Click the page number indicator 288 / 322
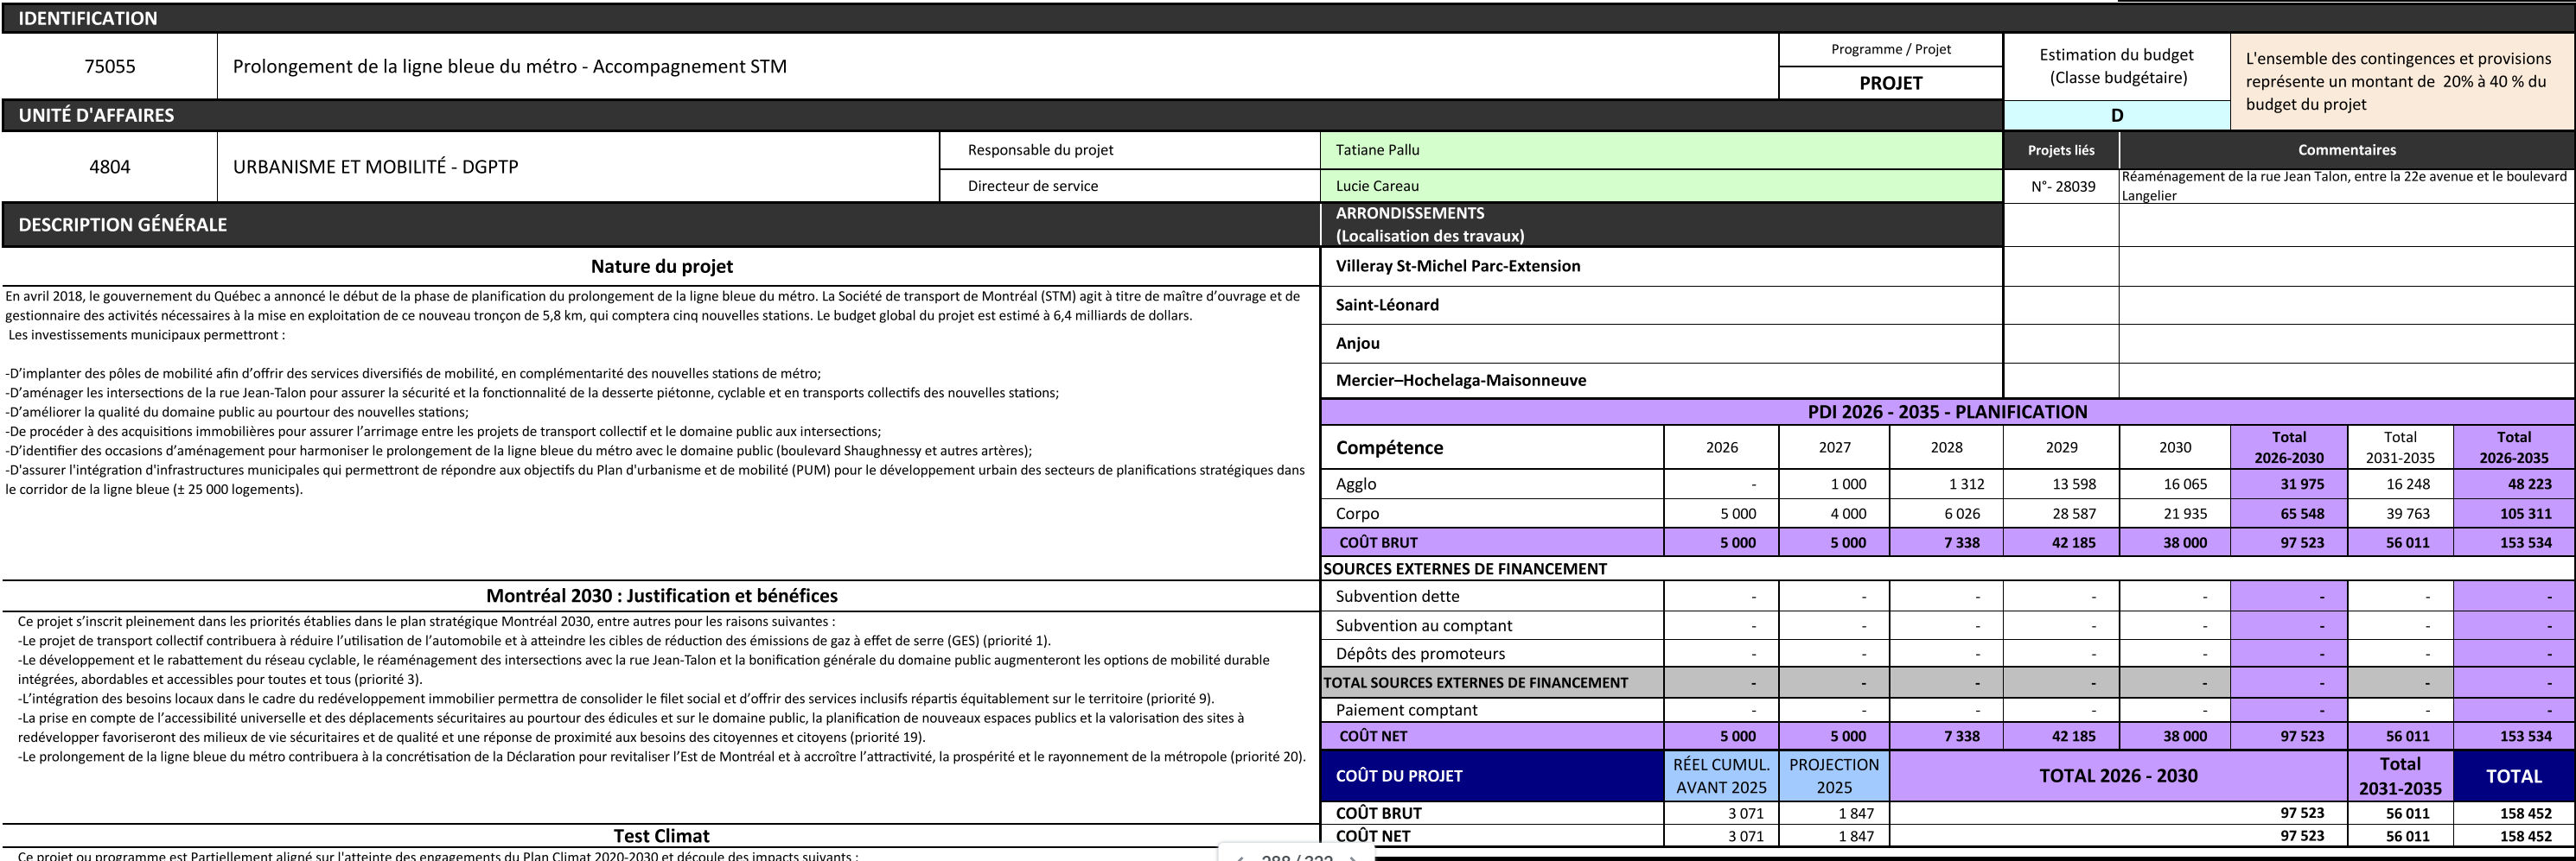2576x861 pixels. [x=1296, y=858]
